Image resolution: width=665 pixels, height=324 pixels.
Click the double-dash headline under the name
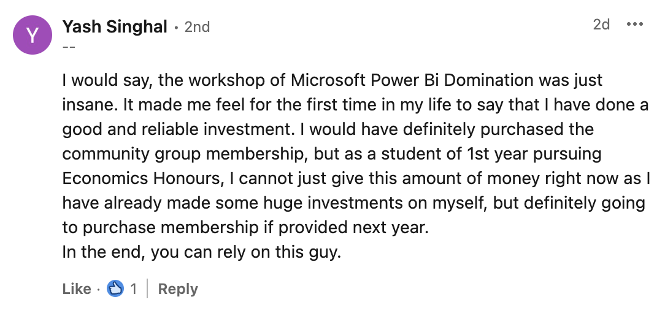68,47
